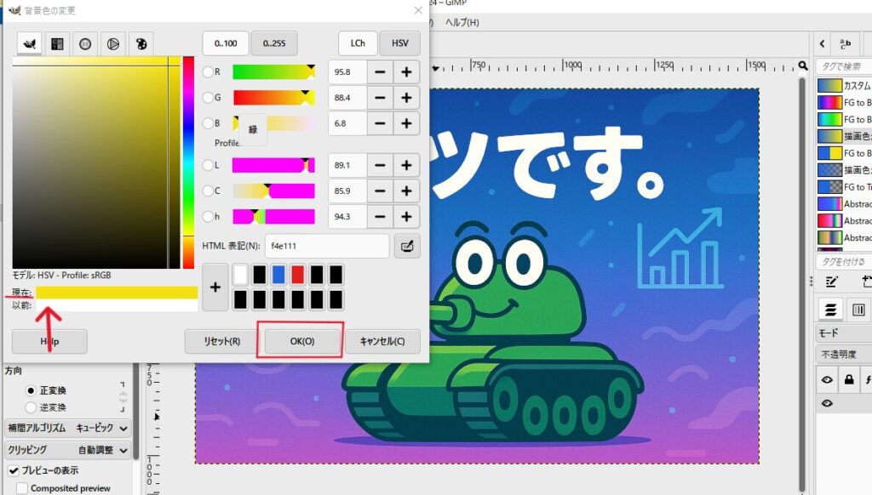Pick the red swatch in color history
Image resolution: width=872 pixels, height=495 pixels.
pos(297,275)
